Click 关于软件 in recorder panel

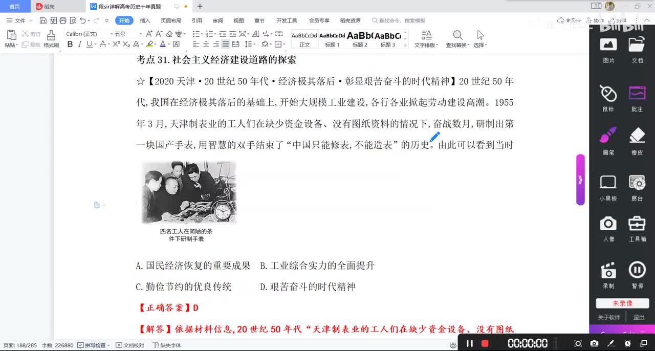click(x=609, y=317)
